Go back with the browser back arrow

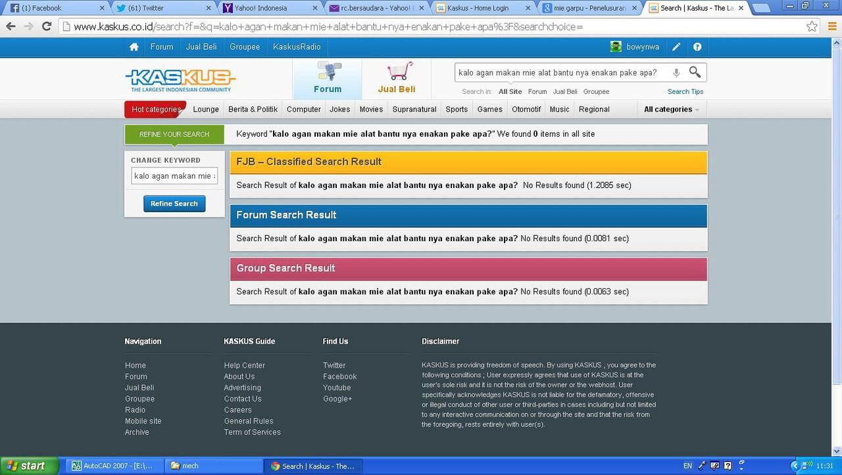11,27
